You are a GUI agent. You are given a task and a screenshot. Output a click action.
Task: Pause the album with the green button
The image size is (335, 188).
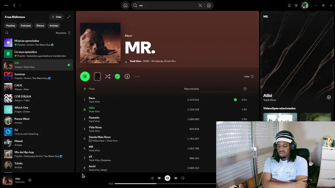click(x=85, y=77)
